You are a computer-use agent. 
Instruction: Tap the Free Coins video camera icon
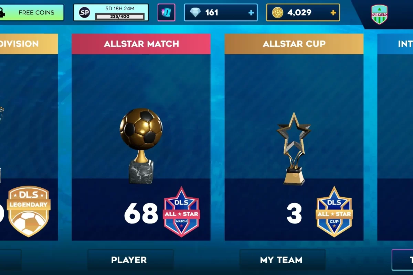3,12
